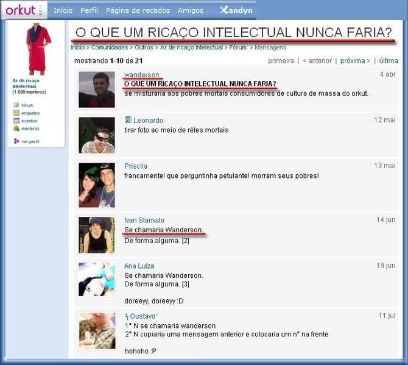The height and width of the screenshot is (365, 408).
Task: Open the Amigos menu item
Action: (x=191, y=10)
